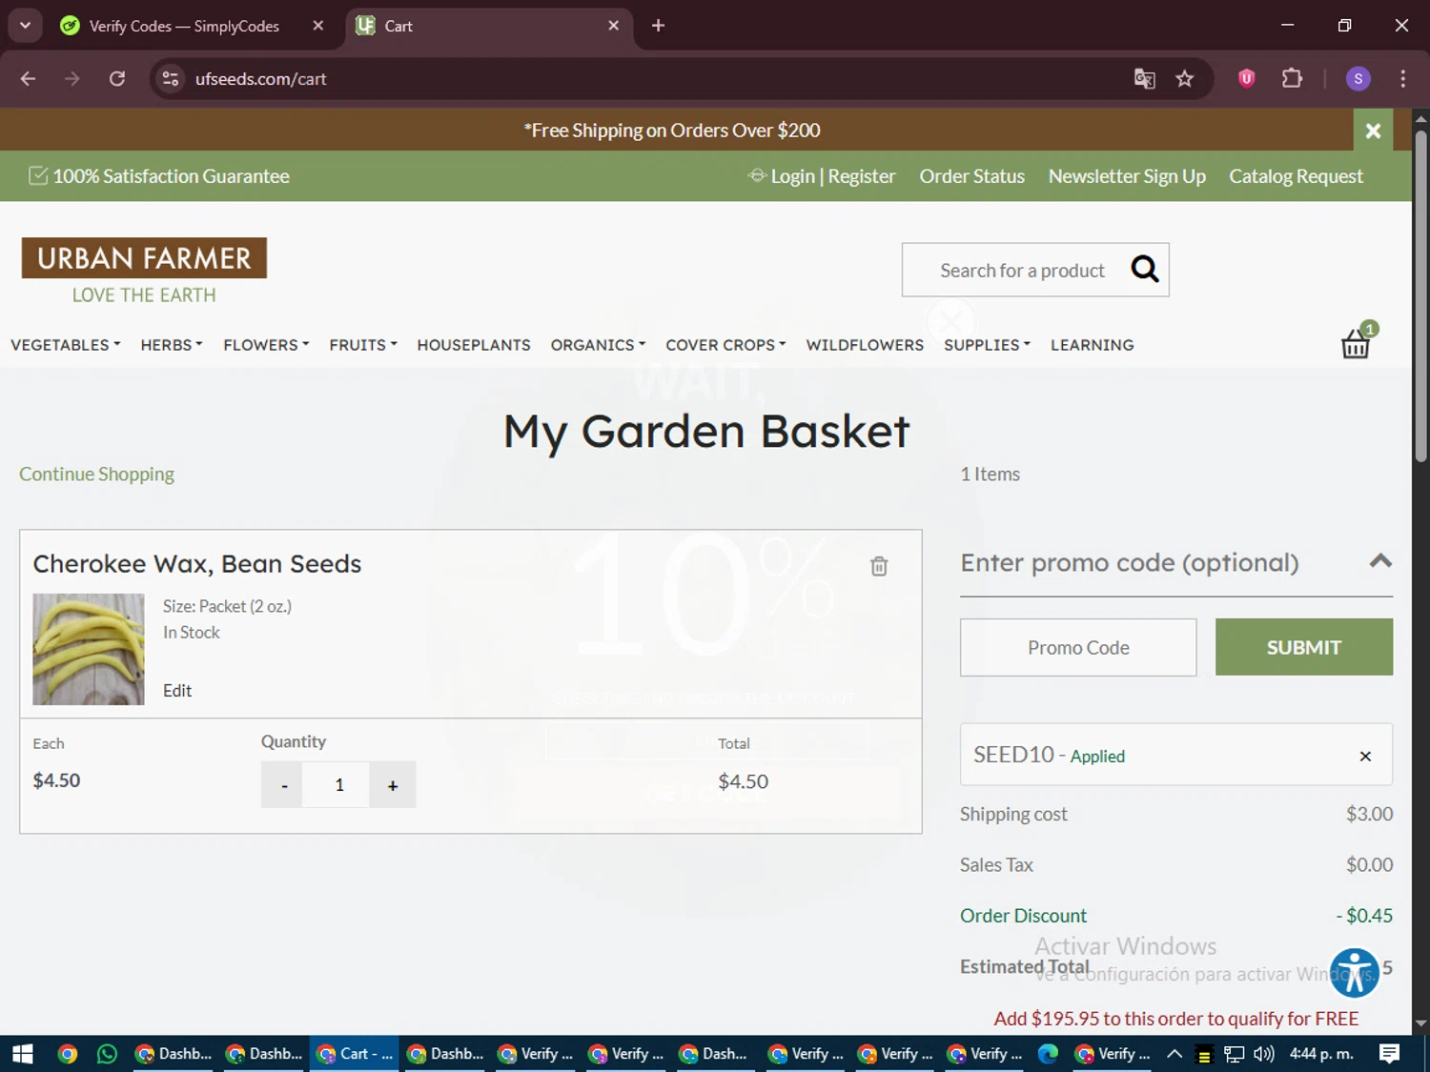Expand the FLOWERS menu
Viewport: 1430px width, 1072px height.
pyautogui.click(x=266, y=345)
